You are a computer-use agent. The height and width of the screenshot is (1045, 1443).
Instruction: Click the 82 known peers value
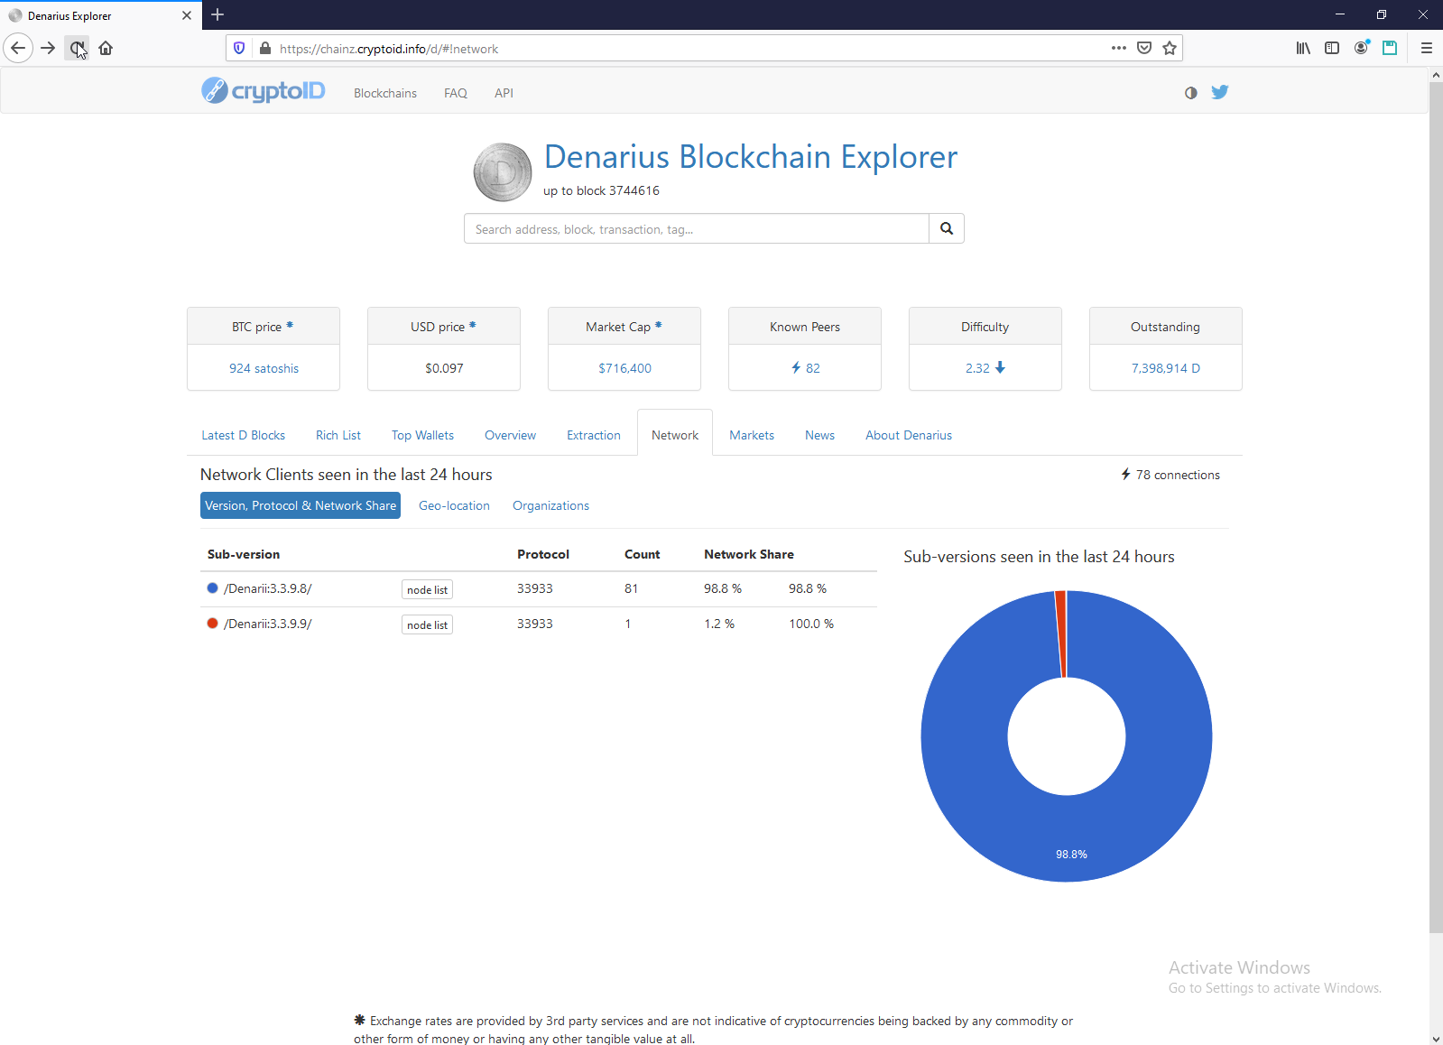click(813, 368)
